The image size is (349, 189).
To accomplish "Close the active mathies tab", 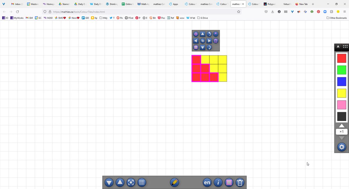I will click(243, 4).
